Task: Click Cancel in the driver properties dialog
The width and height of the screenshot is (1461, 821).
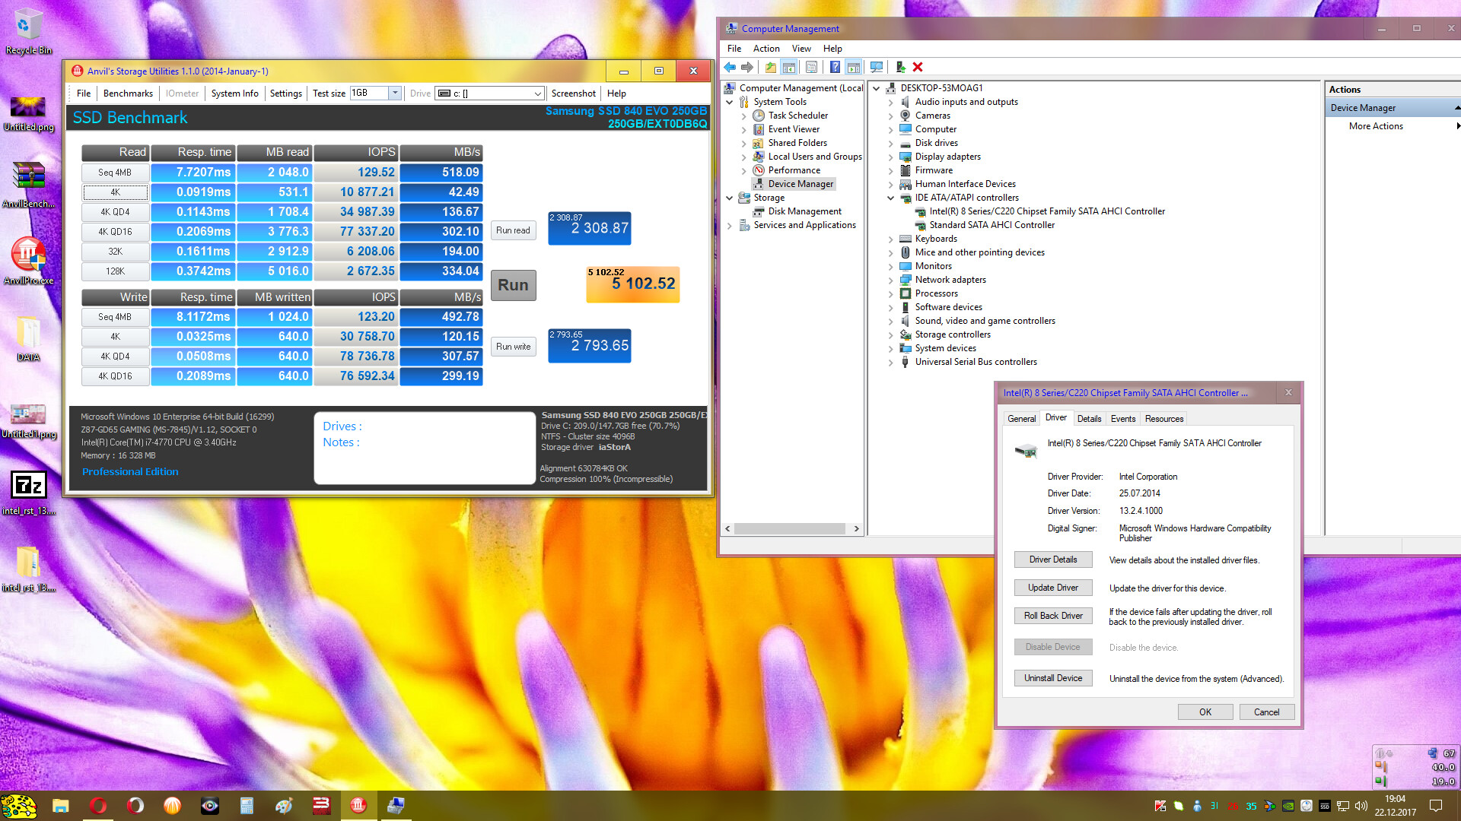Action: [1266, 712]
